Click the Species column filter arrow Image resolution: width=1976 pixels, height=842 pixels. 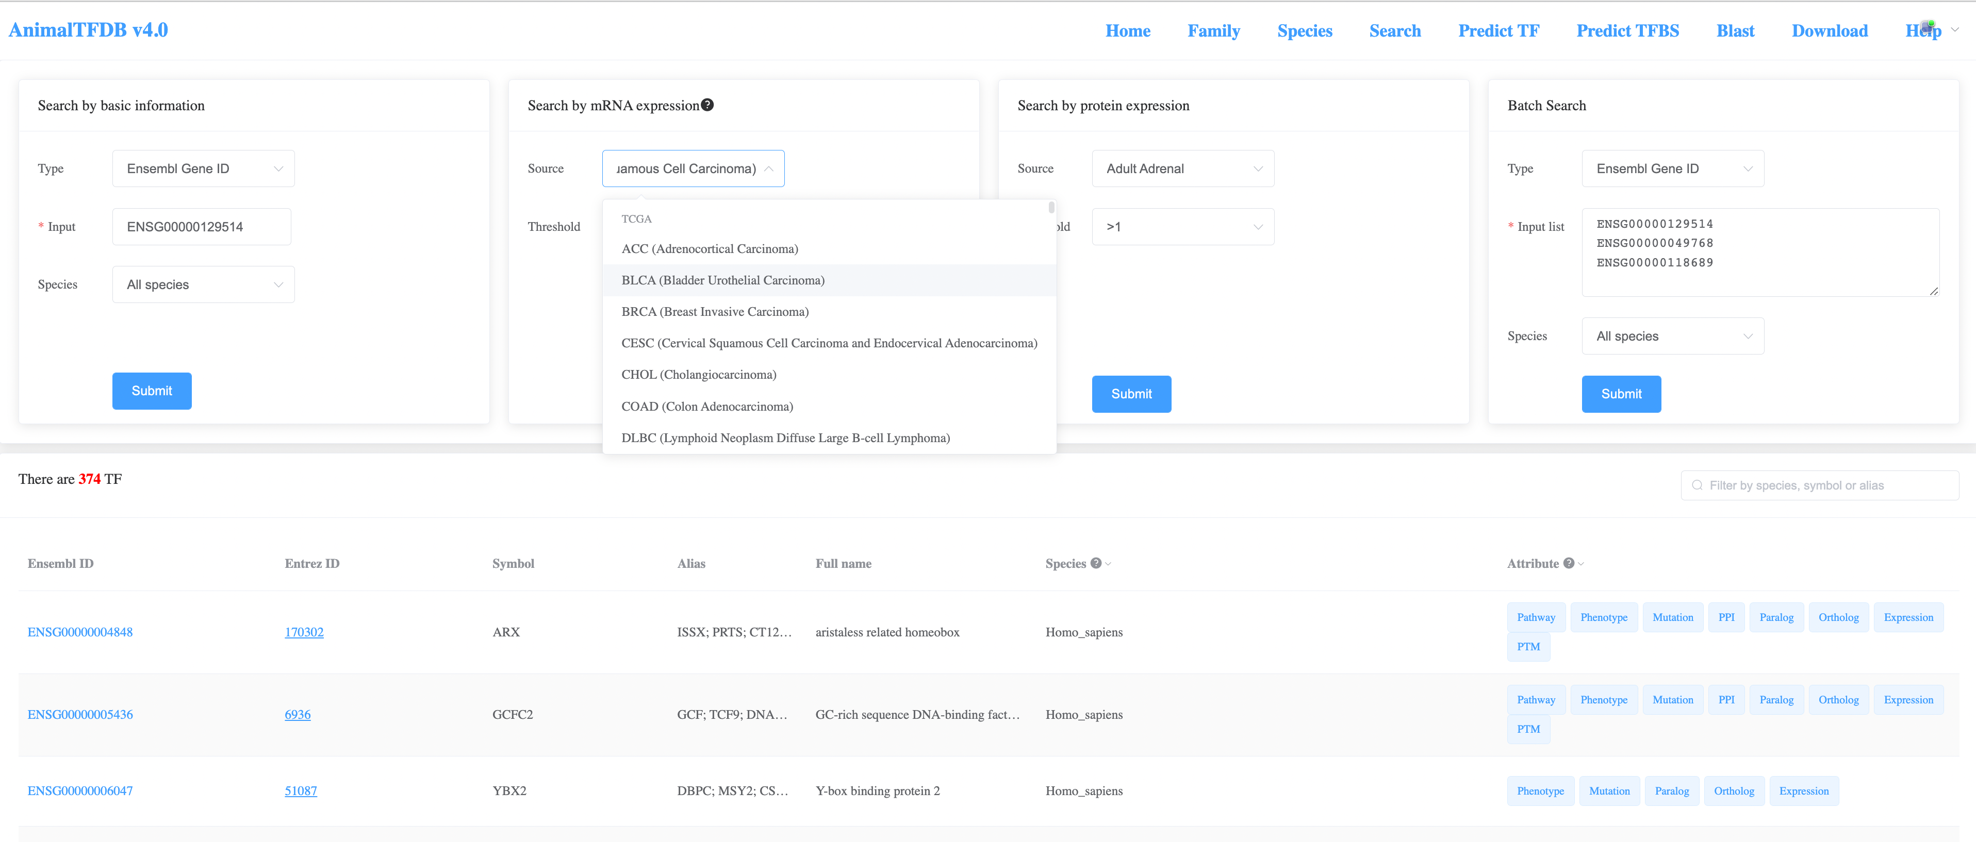pos(1108,564)
